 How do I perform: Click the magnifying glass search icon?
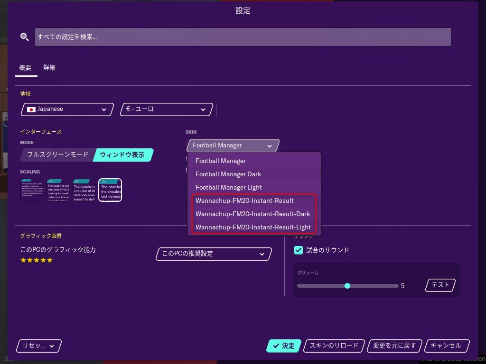pos(25,37)
